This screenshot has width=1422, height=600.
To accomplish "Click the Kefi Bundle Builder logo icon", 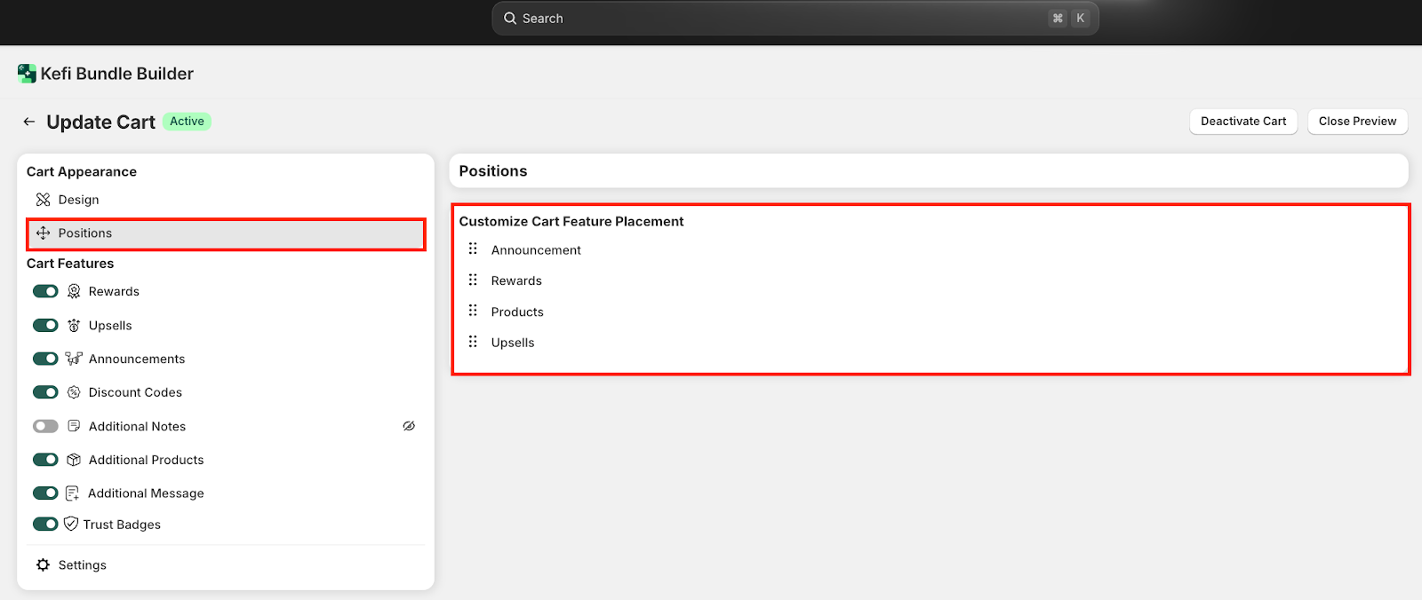I will (x=27, y=74).
